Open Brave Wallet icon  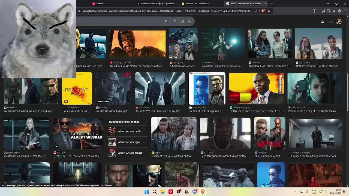point(329,11)
